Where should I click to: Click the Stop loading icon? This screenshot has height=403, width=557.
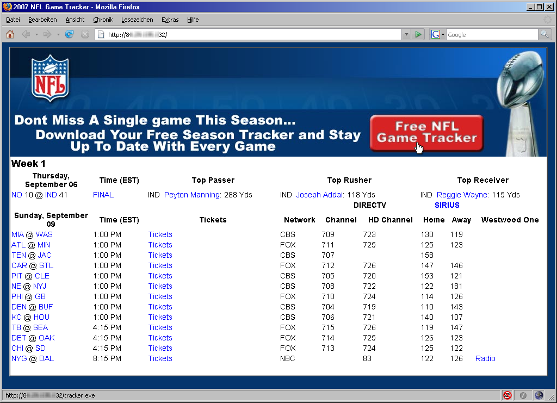[x=85, y=34]
